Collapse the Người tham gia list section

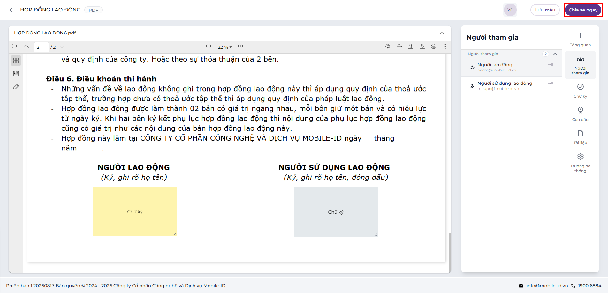555,54
